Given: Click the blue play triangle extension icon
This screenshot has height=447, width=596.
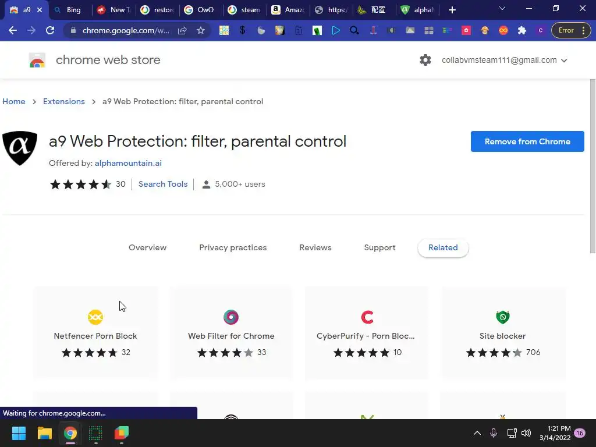Looking at the screenshot, I should (x=336, y=30).
